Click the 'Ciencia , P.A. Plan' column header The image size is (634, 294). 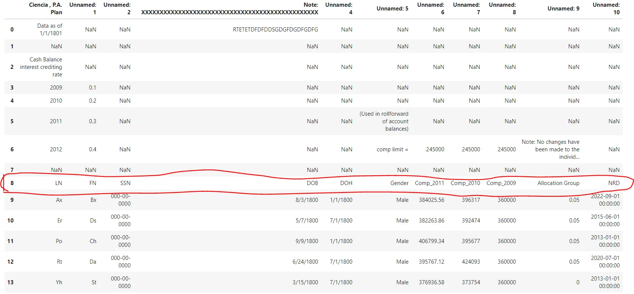click(x=45, y=9)
